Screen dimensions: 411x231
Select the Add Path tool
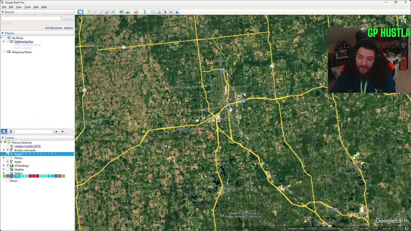click(x=101, y=12)
